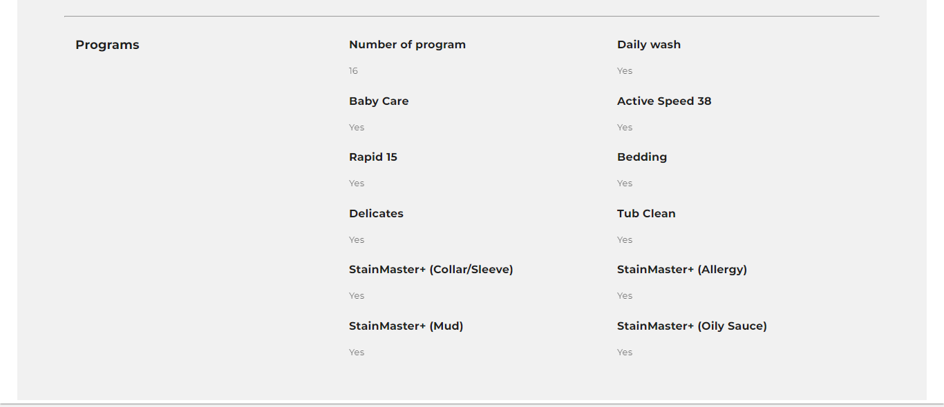This screenshot has width=944, height=407.
Task: Click the Rapid 15 label
Action: (x=372, y=157)
